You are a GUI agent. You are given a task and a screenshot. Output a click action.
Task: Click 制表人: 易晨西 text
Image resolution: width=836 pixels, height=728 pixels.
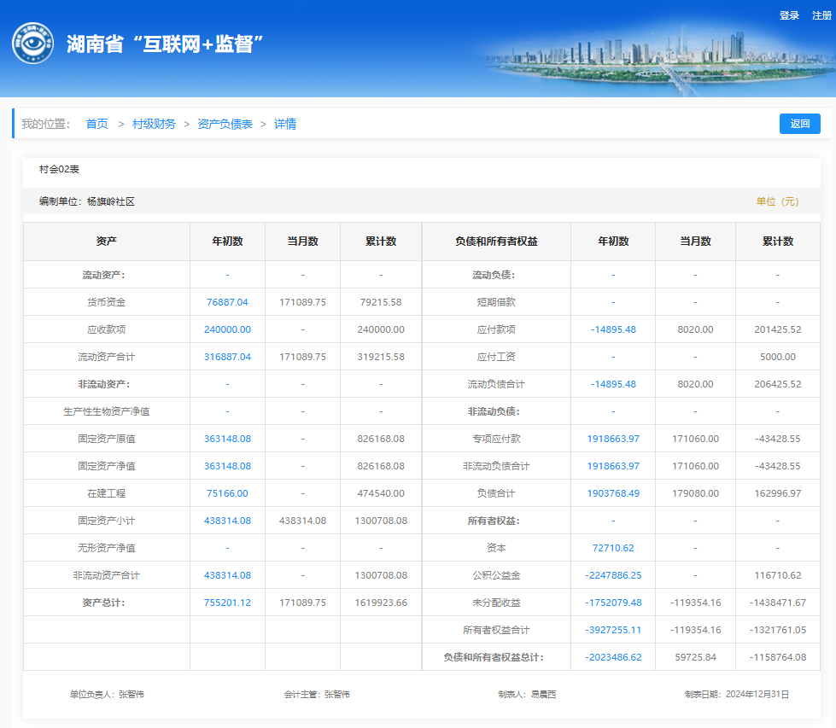click(527, 695)
